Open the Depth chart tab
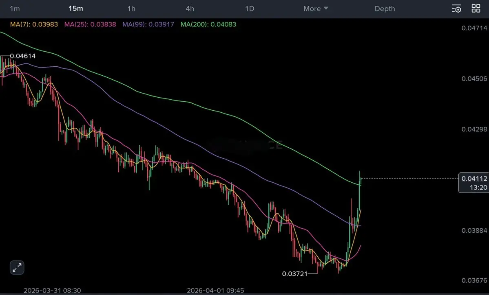Image resolution: width=489 pixels, height=295 pixels. point(385,9)
